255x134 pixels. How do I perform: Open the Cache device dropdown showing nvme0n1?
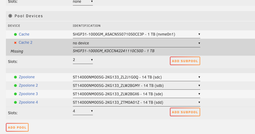coord(136,34)
